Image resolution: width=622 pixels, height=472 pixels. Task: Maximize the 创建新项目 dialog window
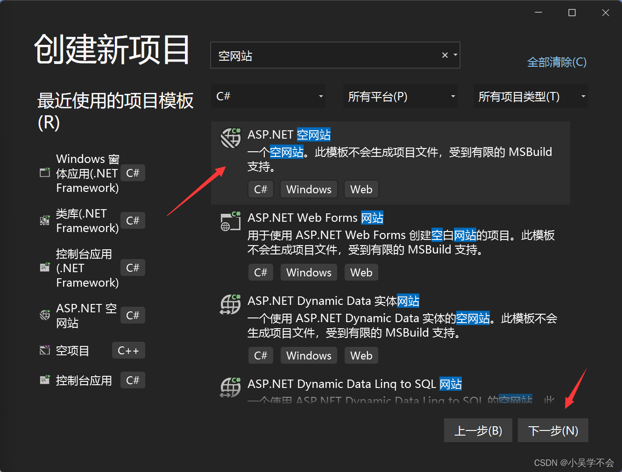tap(572, 13)
